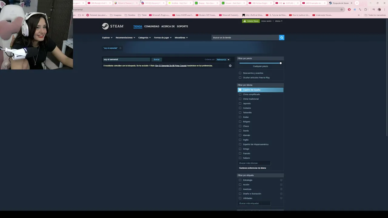Viewport: 388px width, 218px height.
Task: Open the Acción tag options icon
Action: tap(281, 185)
